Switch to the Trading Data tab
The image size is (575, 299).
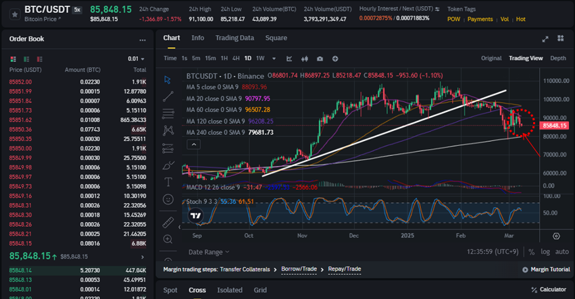(x=234, y=38)
